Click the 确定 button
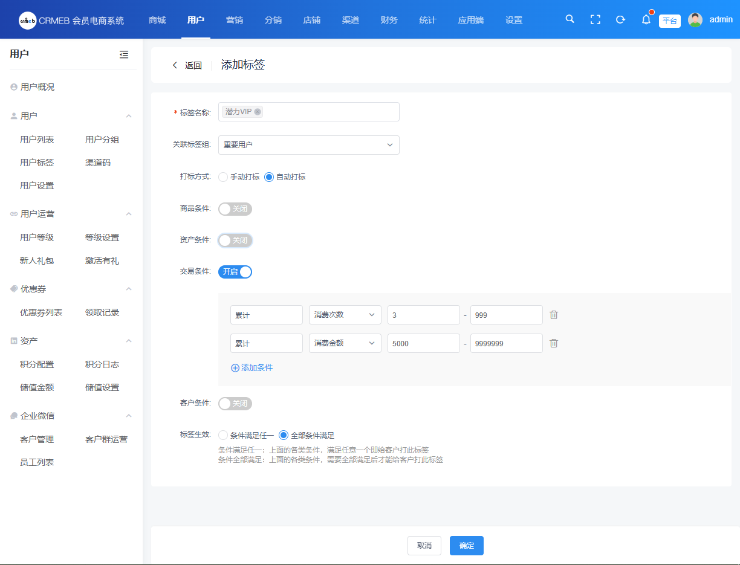 [x=466, y=546]
